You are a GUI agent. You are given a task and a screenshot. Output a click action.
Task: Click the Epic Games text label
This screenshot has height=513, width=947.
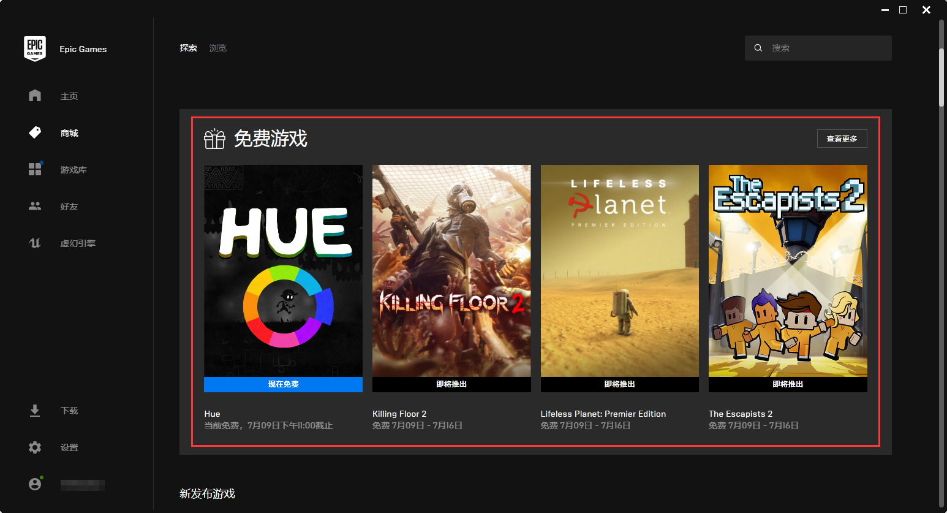pos(83,49)
